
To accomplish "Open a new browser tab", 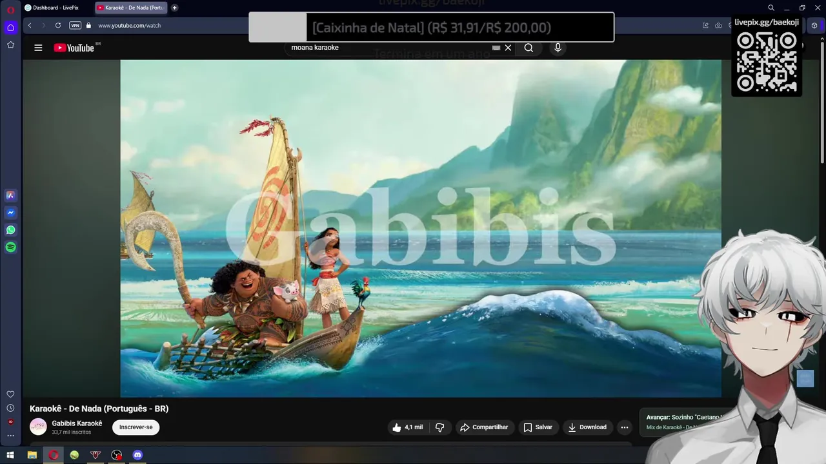I will pyautogui.click(x=174, y=8).
